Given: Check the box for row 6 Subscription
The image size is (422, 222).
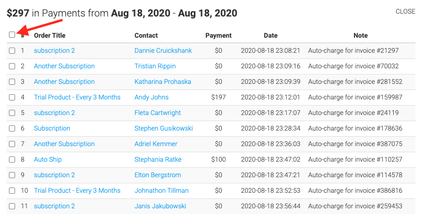Looking at the screenshot, I should point(12,129).
